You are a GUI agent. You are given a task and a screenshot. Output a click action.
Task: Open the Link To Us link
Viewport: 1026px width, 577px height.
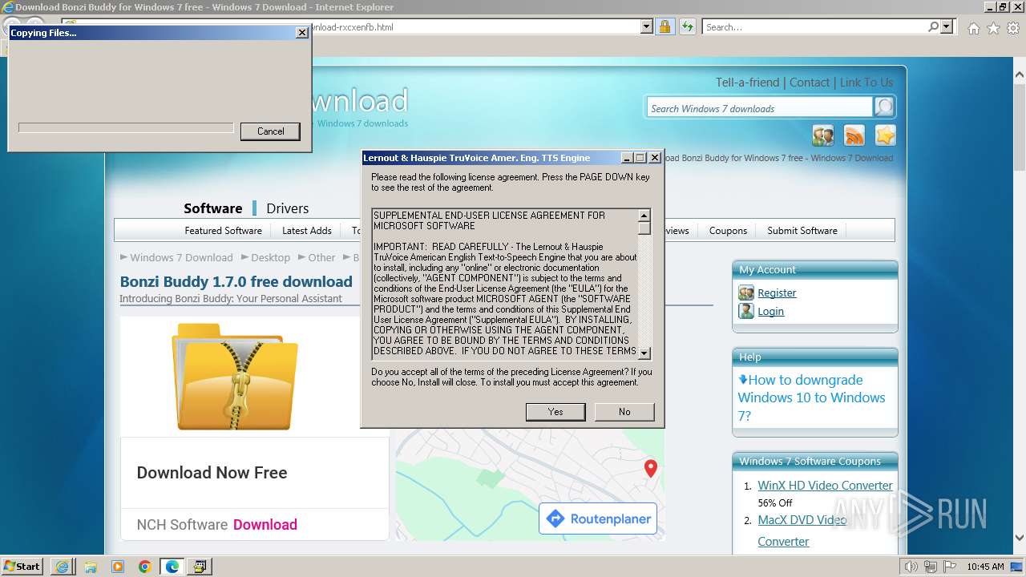tap(866, 83)
